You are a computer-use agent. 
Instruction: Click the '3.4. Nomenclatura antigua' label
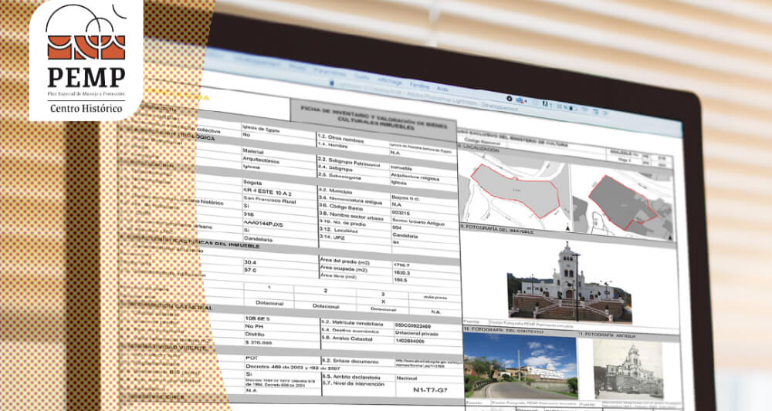point(350,199)
